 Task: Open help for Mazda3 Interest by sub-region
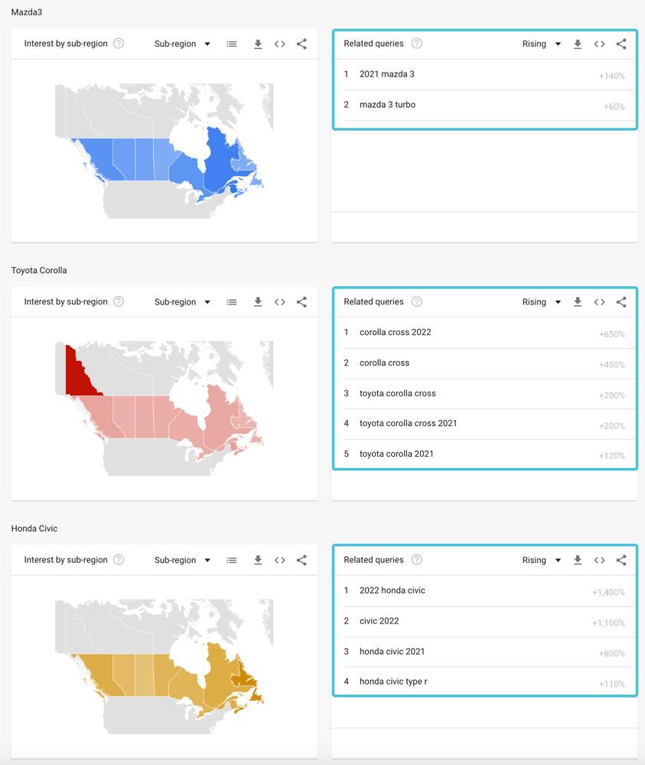click(x=119, y=44)
